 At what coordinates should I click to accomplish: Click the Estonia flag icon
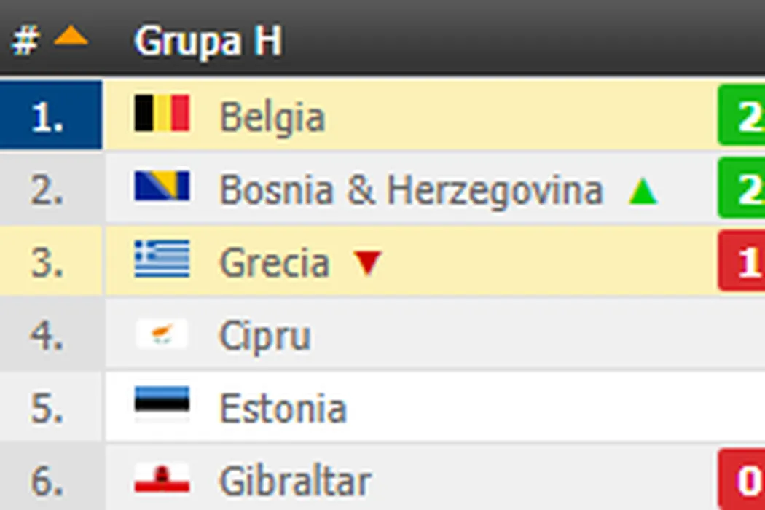[x=162, y=405]
